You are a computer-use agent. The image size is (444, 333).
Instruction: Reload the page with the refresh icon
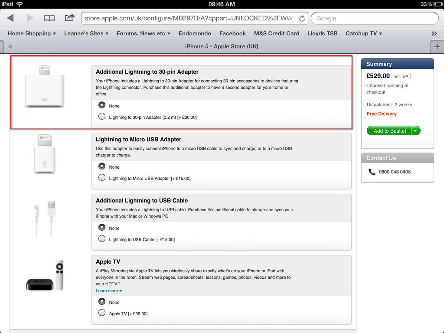point(302,18)
